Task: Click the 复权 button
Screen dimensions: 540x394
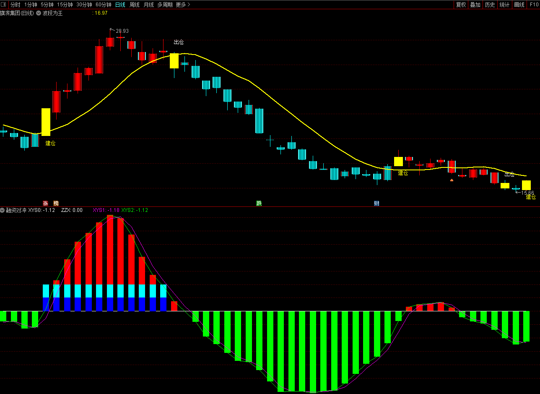Action: click(461, 5)
